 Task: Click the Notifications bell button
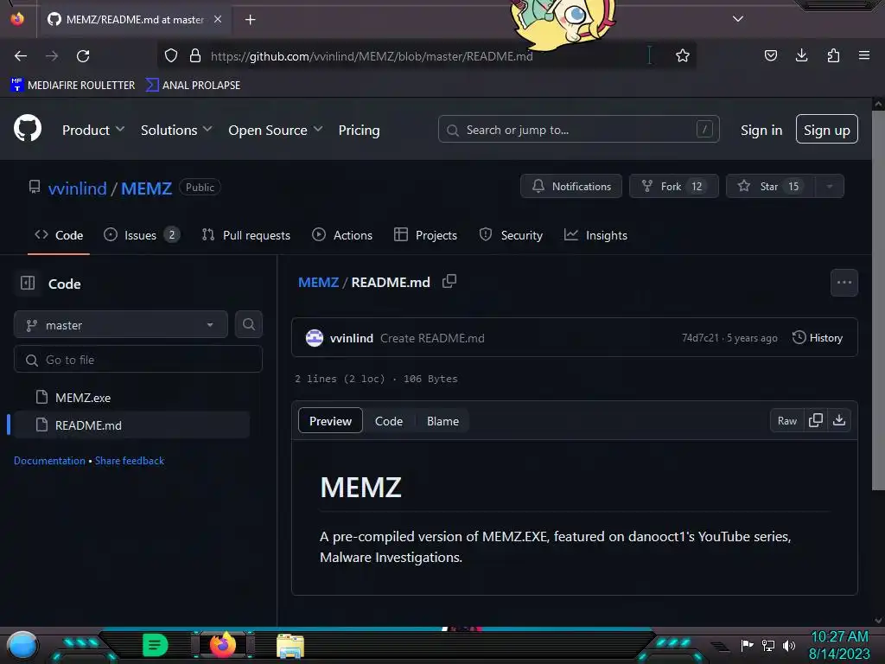click(x=571, y=187)
